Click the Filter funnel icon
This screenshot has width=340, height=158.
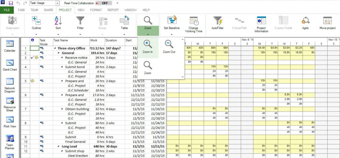pos(80,20)
